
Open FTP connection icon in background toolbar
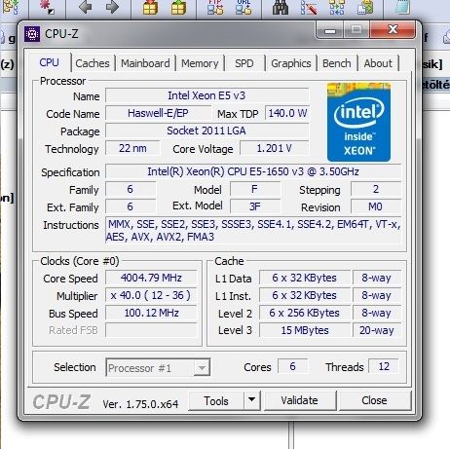(215, 7)
